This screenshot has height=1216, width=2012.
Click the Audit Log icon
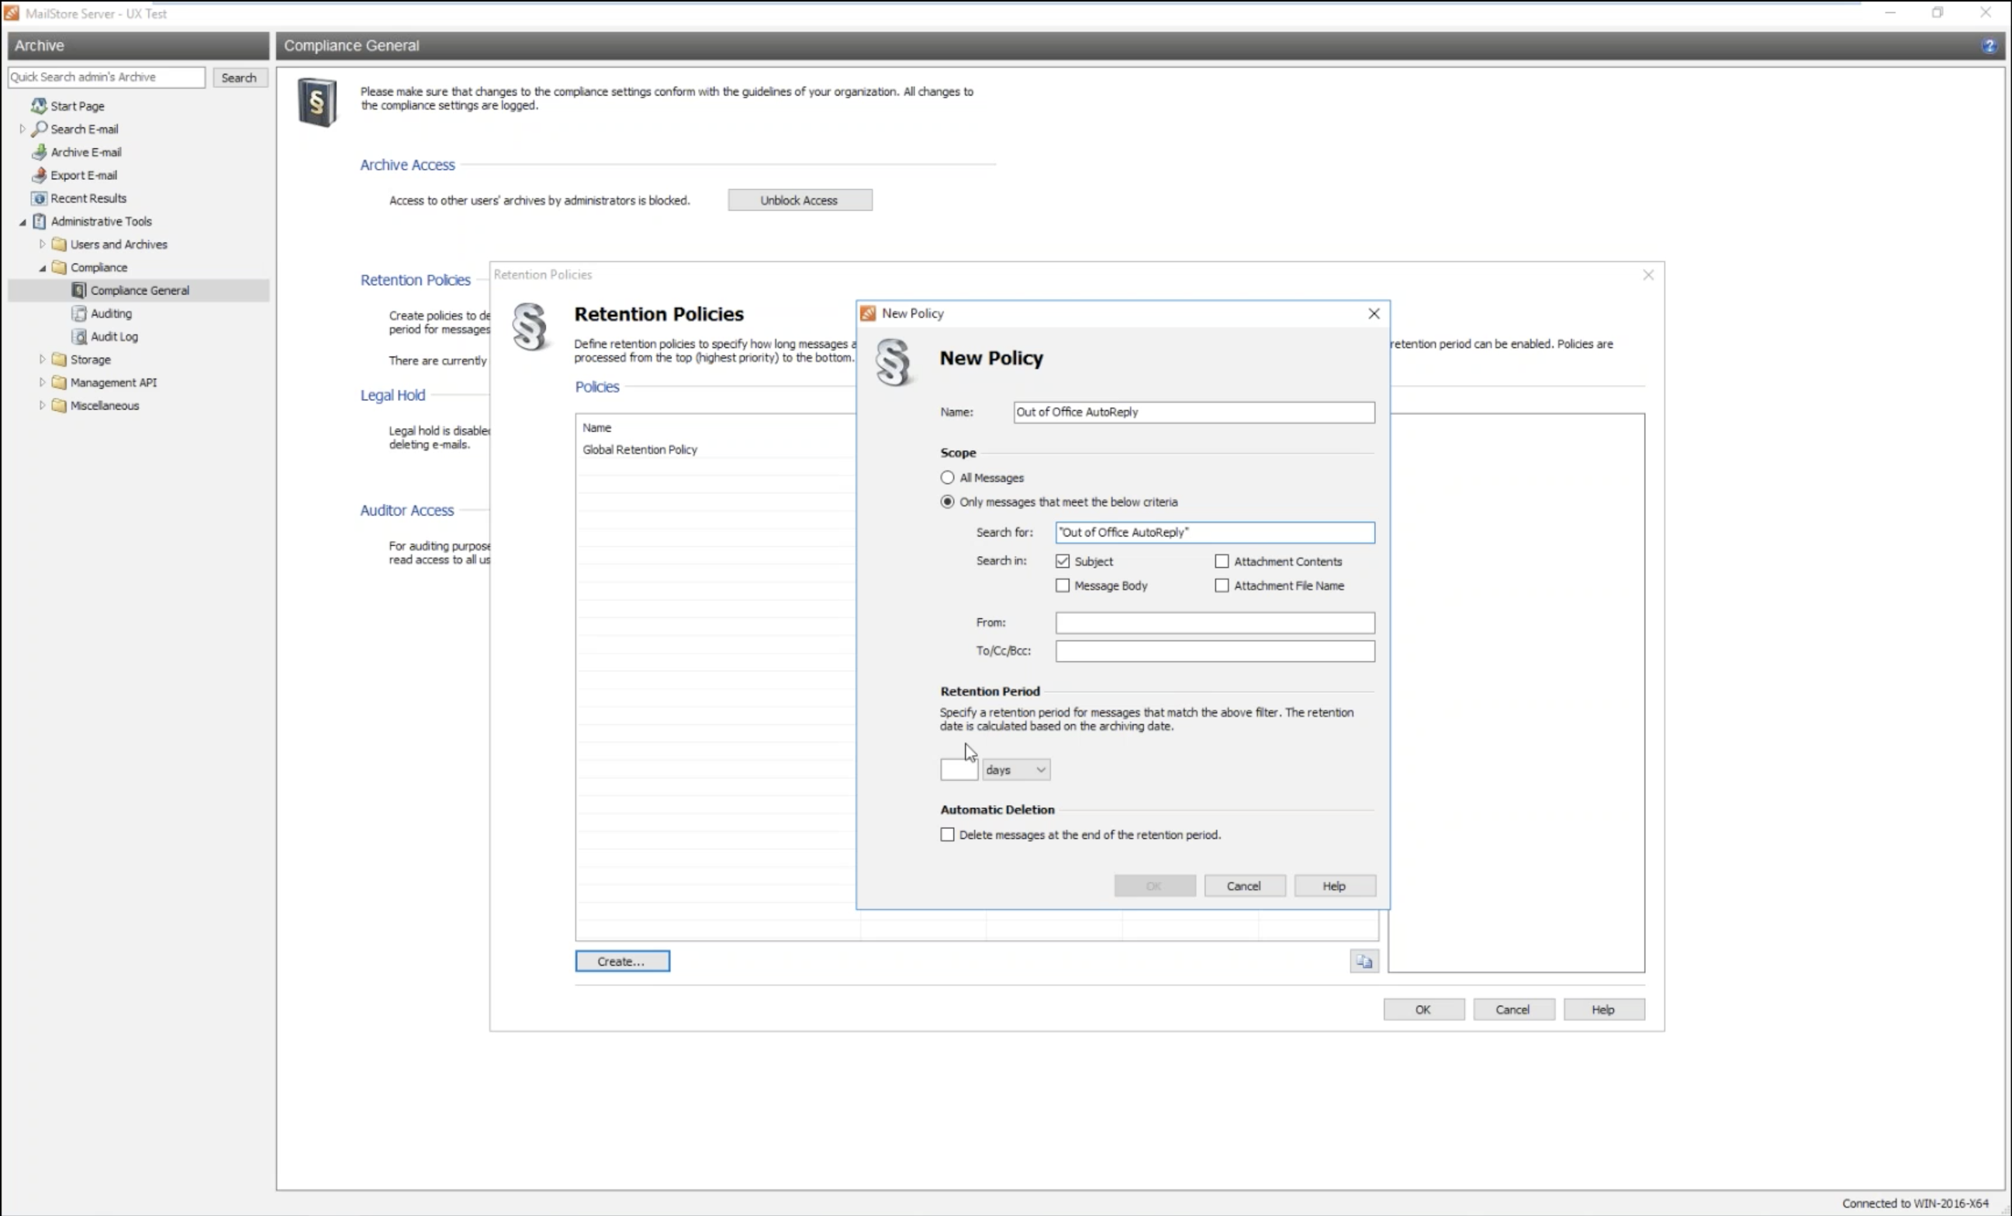point(78,337)
